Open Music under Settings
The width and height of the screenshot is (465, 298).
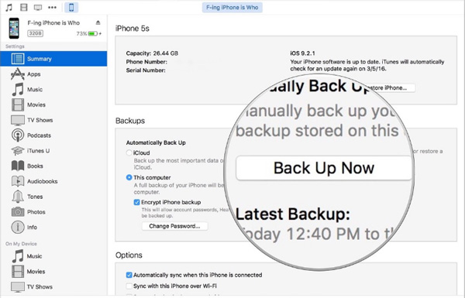53,90
